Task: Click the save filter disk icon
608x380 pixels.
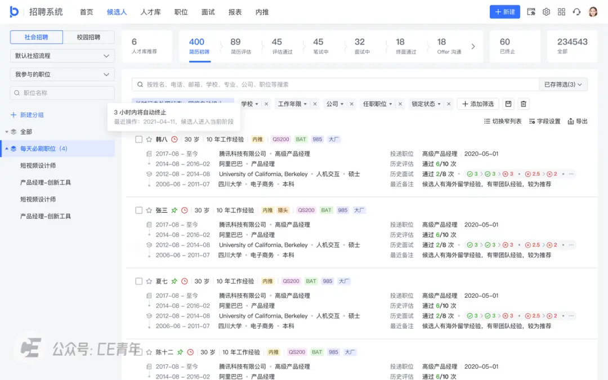Action: click(x=508, y=104)
